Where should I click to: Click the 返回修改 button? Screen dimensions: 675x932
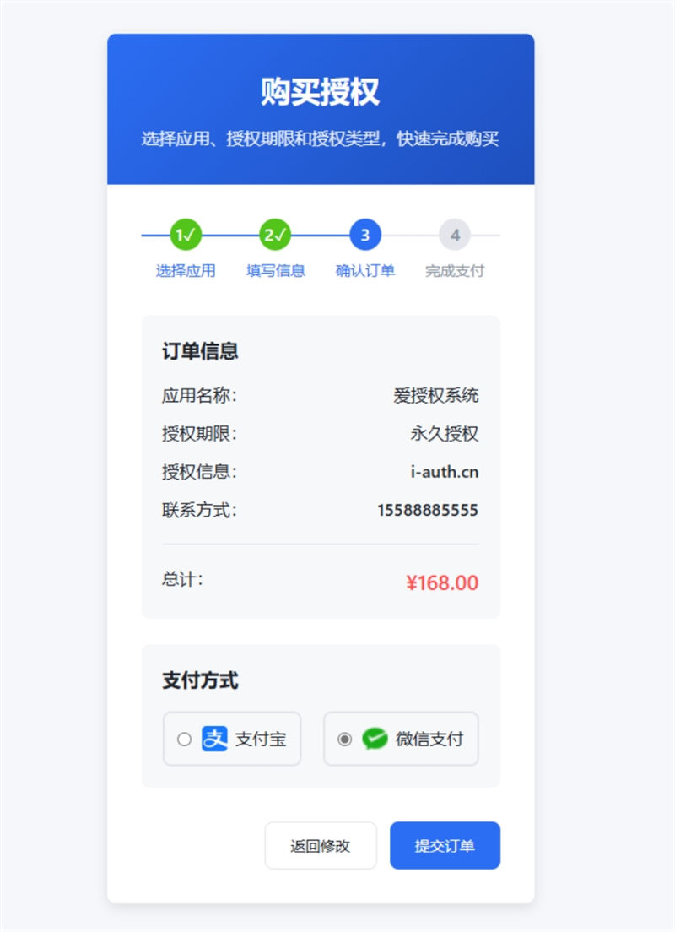[321, 846]
